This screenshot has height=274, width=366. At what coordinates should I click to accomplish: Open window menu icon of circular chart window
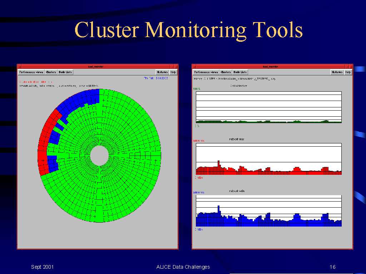pos(19,66)
